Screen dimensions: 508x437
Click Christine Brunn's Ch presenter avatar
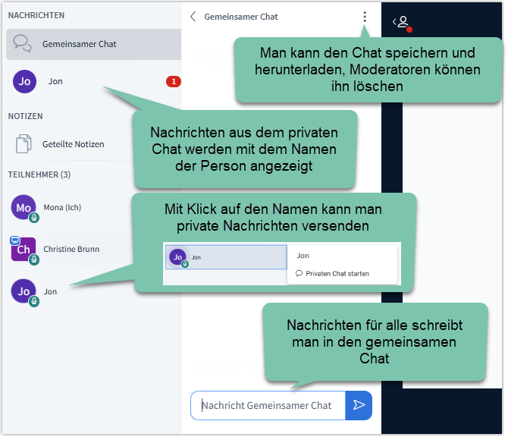pyautogui.click(x=23, y=250)
